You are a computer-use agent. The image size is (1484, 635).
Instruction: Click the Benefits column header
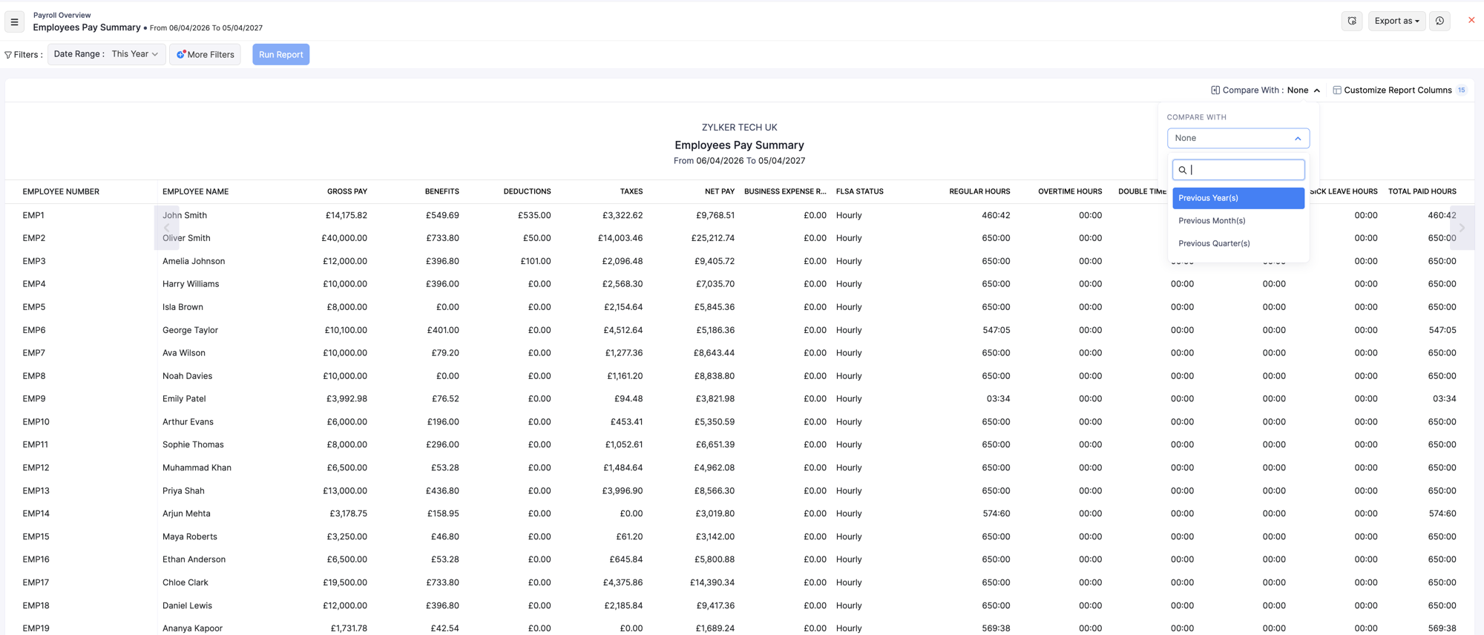click(x=441, y=191)
